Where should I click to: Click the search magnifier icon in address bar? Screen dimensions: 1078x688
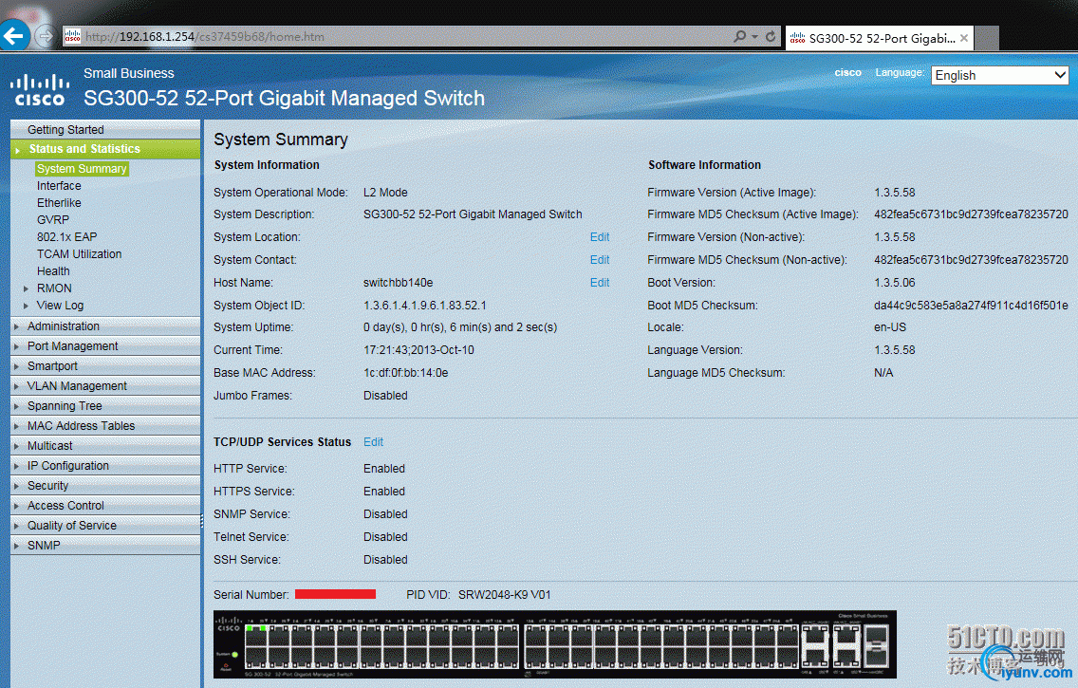pyautogui.click(x=740, y=36)
